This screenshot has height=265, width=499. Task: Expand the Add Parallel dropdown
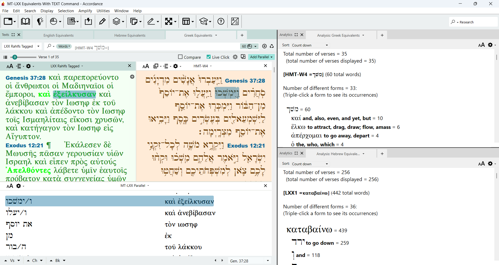[261, 57]
